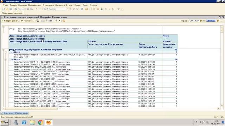
Task: Open Chrome from the taskbar
Action: pyautogui.click(x=40, y=122)
